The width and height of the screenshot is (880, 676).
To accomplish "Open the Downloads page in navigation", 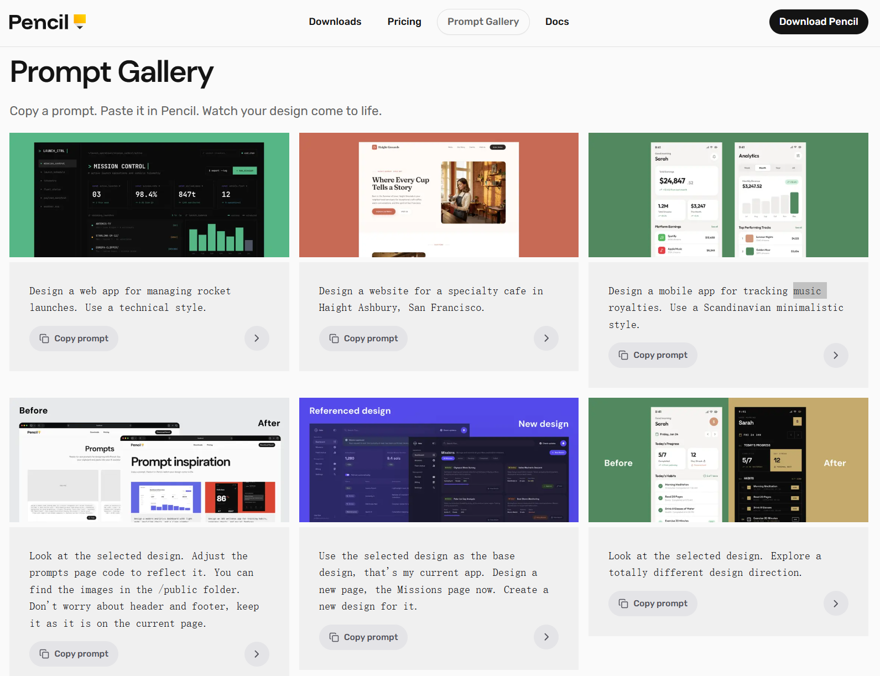I will [335, 22].
